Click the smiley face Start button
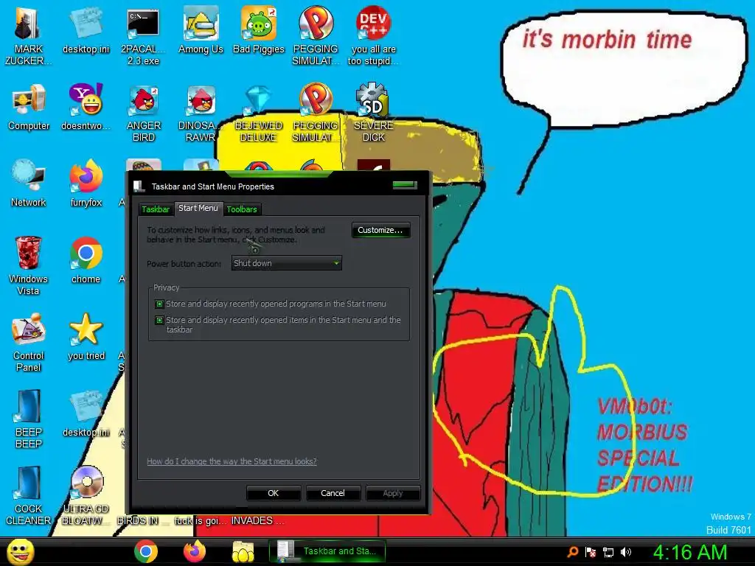Viewport: 755px width, 566px height. [20, 551]
